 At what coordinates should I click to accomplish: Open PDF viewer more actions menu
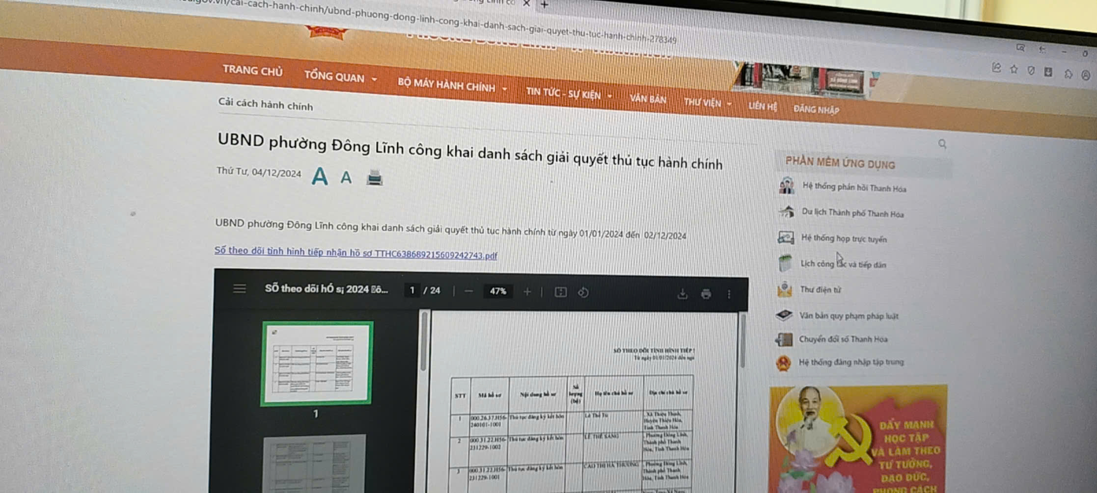(x=729, y=294)
